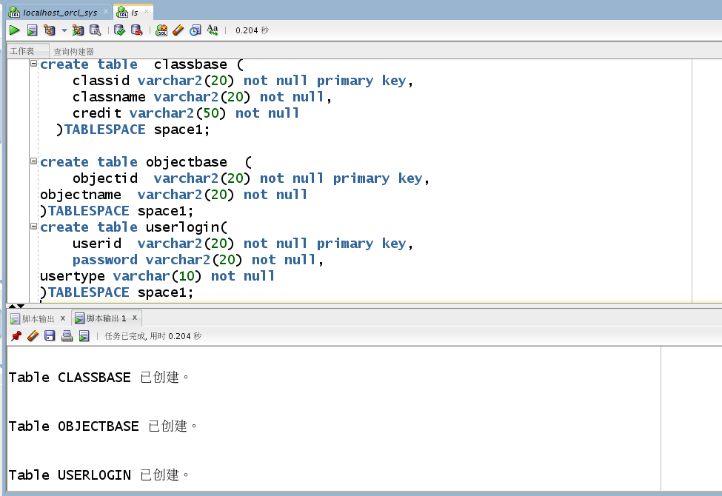Click the 'usertype' column name in the editor
The image size is (722, 496).
point(73,276)
